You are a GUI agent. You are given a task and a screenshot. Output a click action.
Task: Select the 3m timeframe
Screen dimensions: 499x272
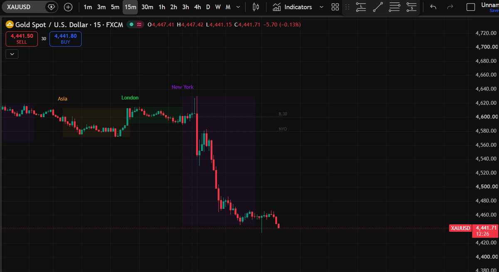[101, 7]
